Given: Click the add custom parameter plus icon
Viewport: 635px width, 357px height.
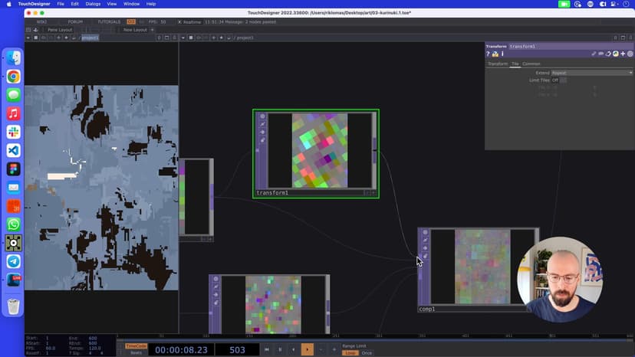Looking at the screenshot, I should (623, 54).
